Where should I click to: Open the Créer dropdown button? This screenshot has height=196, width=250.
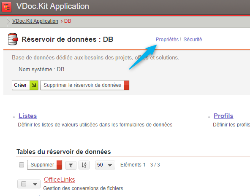(x=25, y=85)
